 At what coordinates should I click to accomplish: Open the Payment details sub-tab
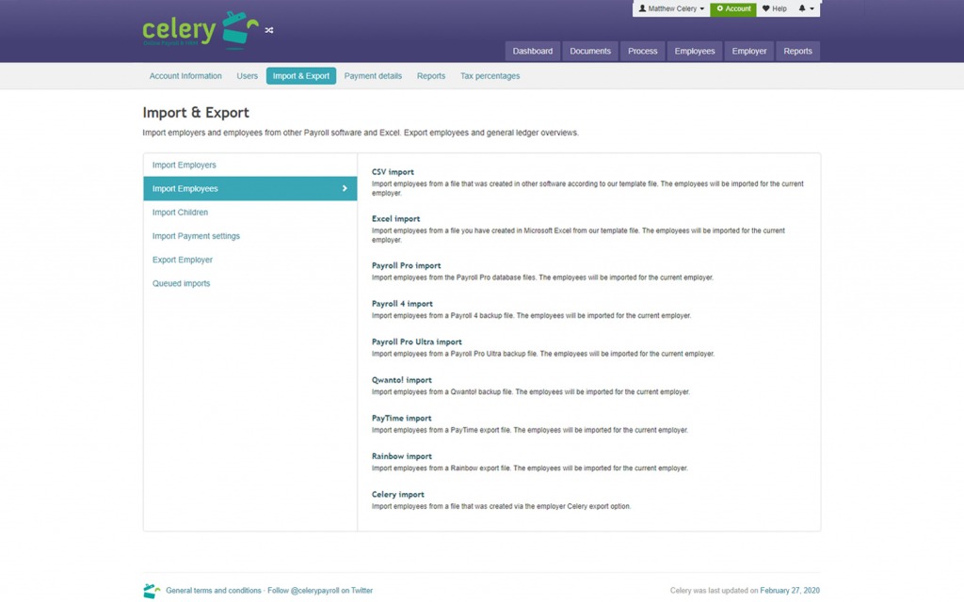373,76
